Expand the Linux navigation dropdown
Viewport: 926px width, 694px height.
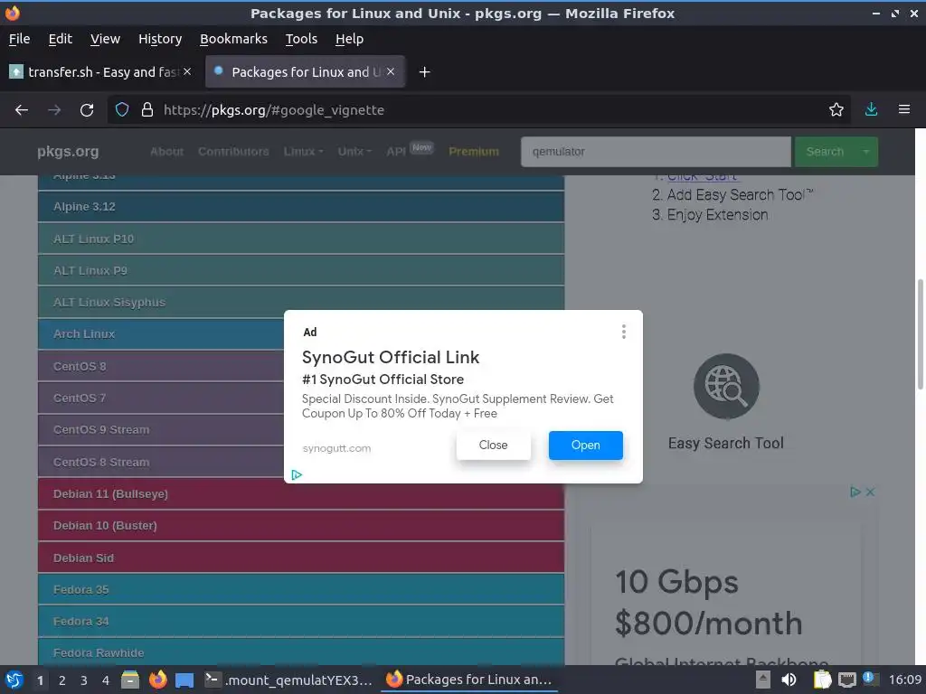pos(303,152)
